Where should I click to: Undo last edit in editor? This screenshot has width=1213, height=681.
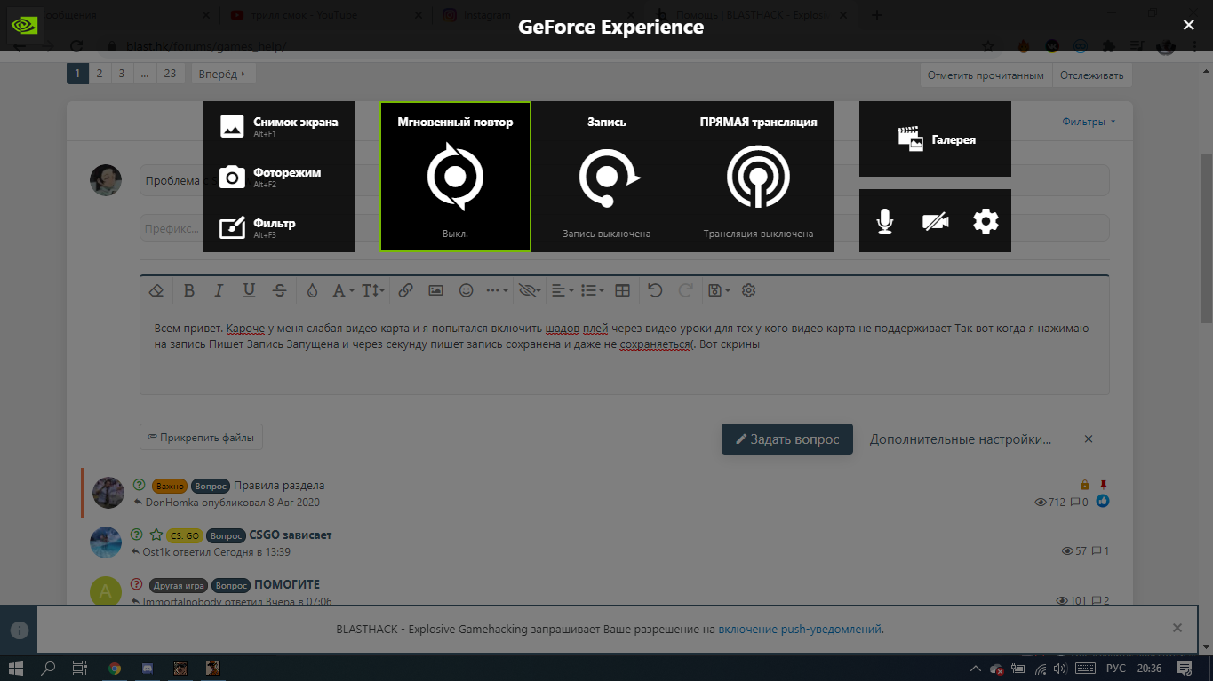pos(655,290)
